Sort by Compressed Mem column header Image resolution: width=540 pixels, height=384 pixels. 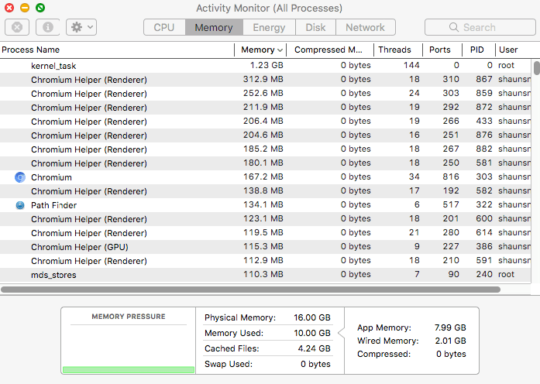click(x=330, y=50)
